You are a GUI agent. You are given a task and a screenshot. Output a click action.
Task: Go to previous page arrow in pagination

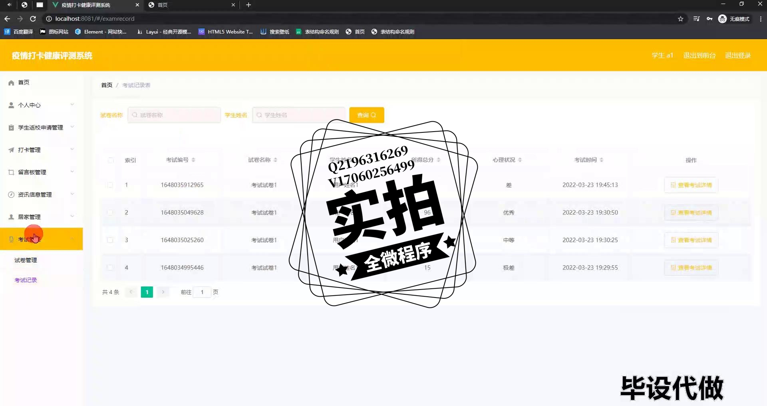(131, 292)
